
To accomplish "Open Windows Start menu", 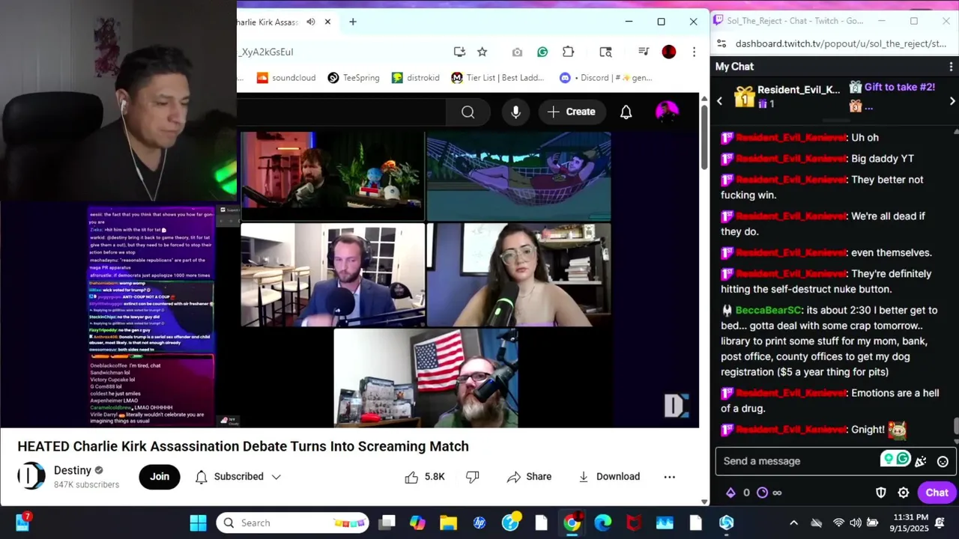I will (198, 523).
